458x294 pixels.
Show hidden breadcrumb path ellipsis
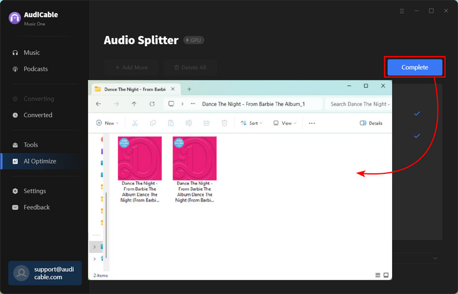tap(193, 104)
